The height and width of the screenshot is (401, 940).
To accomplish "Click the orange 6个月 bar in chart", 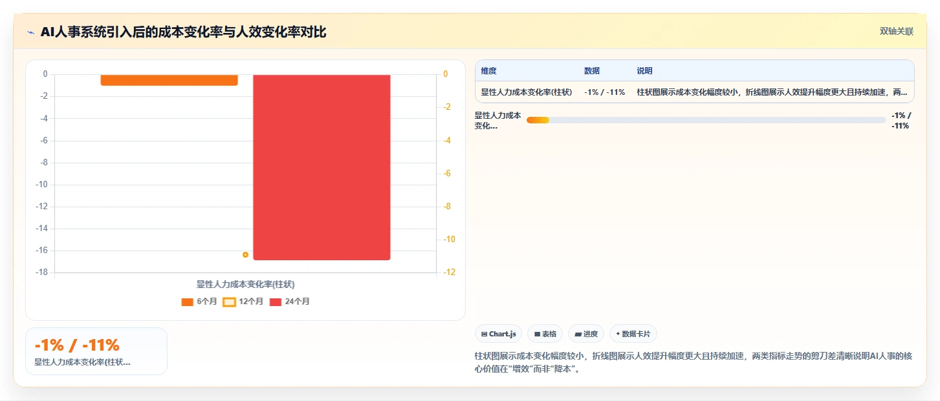I will click(169, 79).
